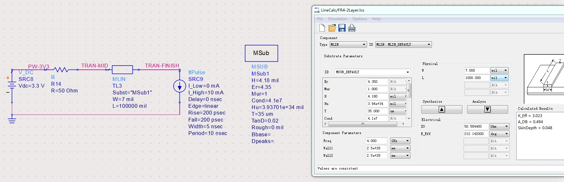Click the W=7 mil parameter text
Screen dimensions: 564x182
coord(123,99)
